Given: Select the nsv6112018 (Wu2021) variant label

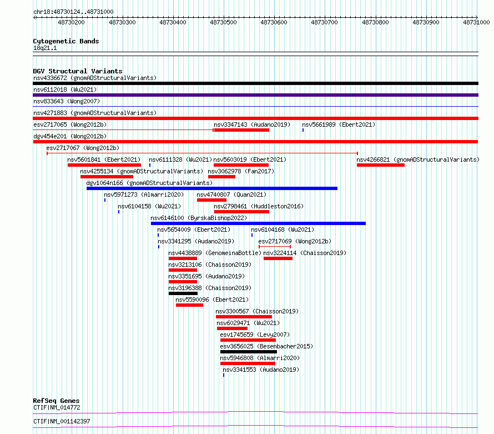Looking at the screenshot, I should [x=65, y=89].
